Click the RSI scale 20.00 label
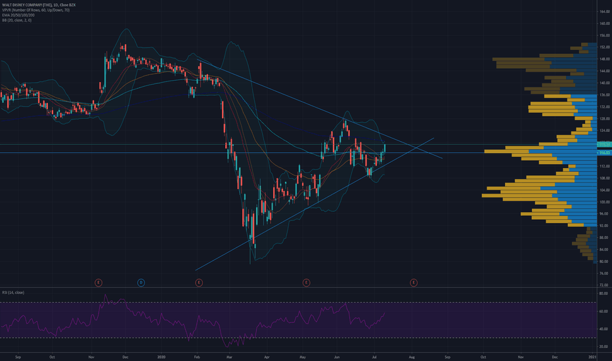 coord(604,347)
